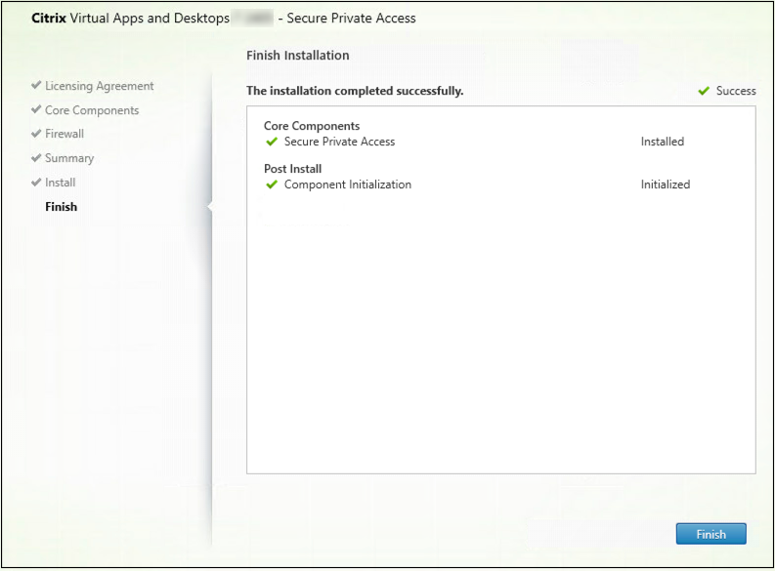Click the Initialized status text
The image size is (775, 571).
pos(665,184)
